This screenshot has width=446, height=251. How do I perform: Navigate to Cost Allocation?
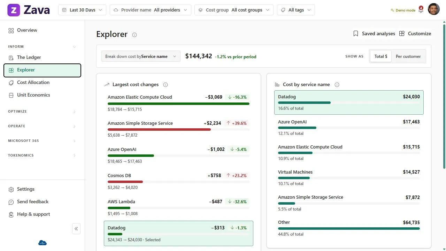[42, 83]
